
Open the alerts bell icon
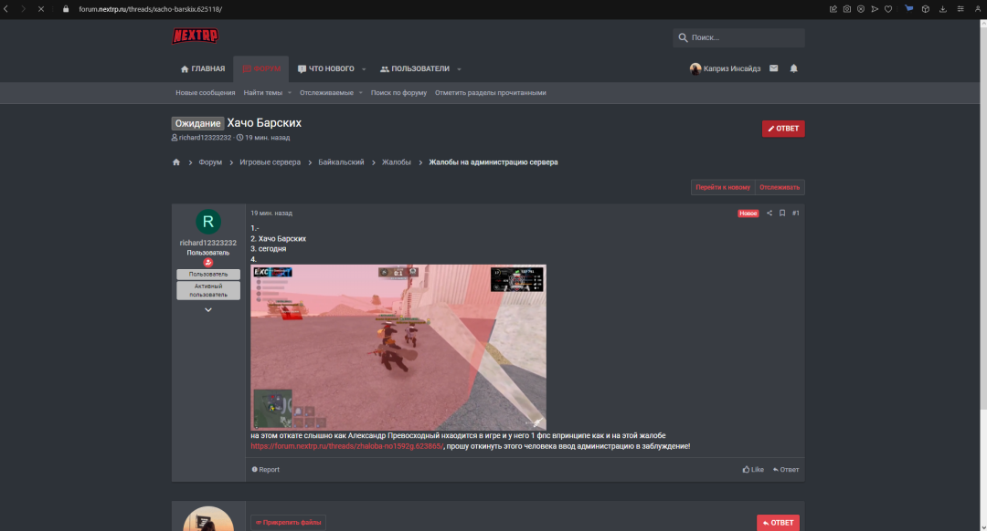(x=793, y=68)
